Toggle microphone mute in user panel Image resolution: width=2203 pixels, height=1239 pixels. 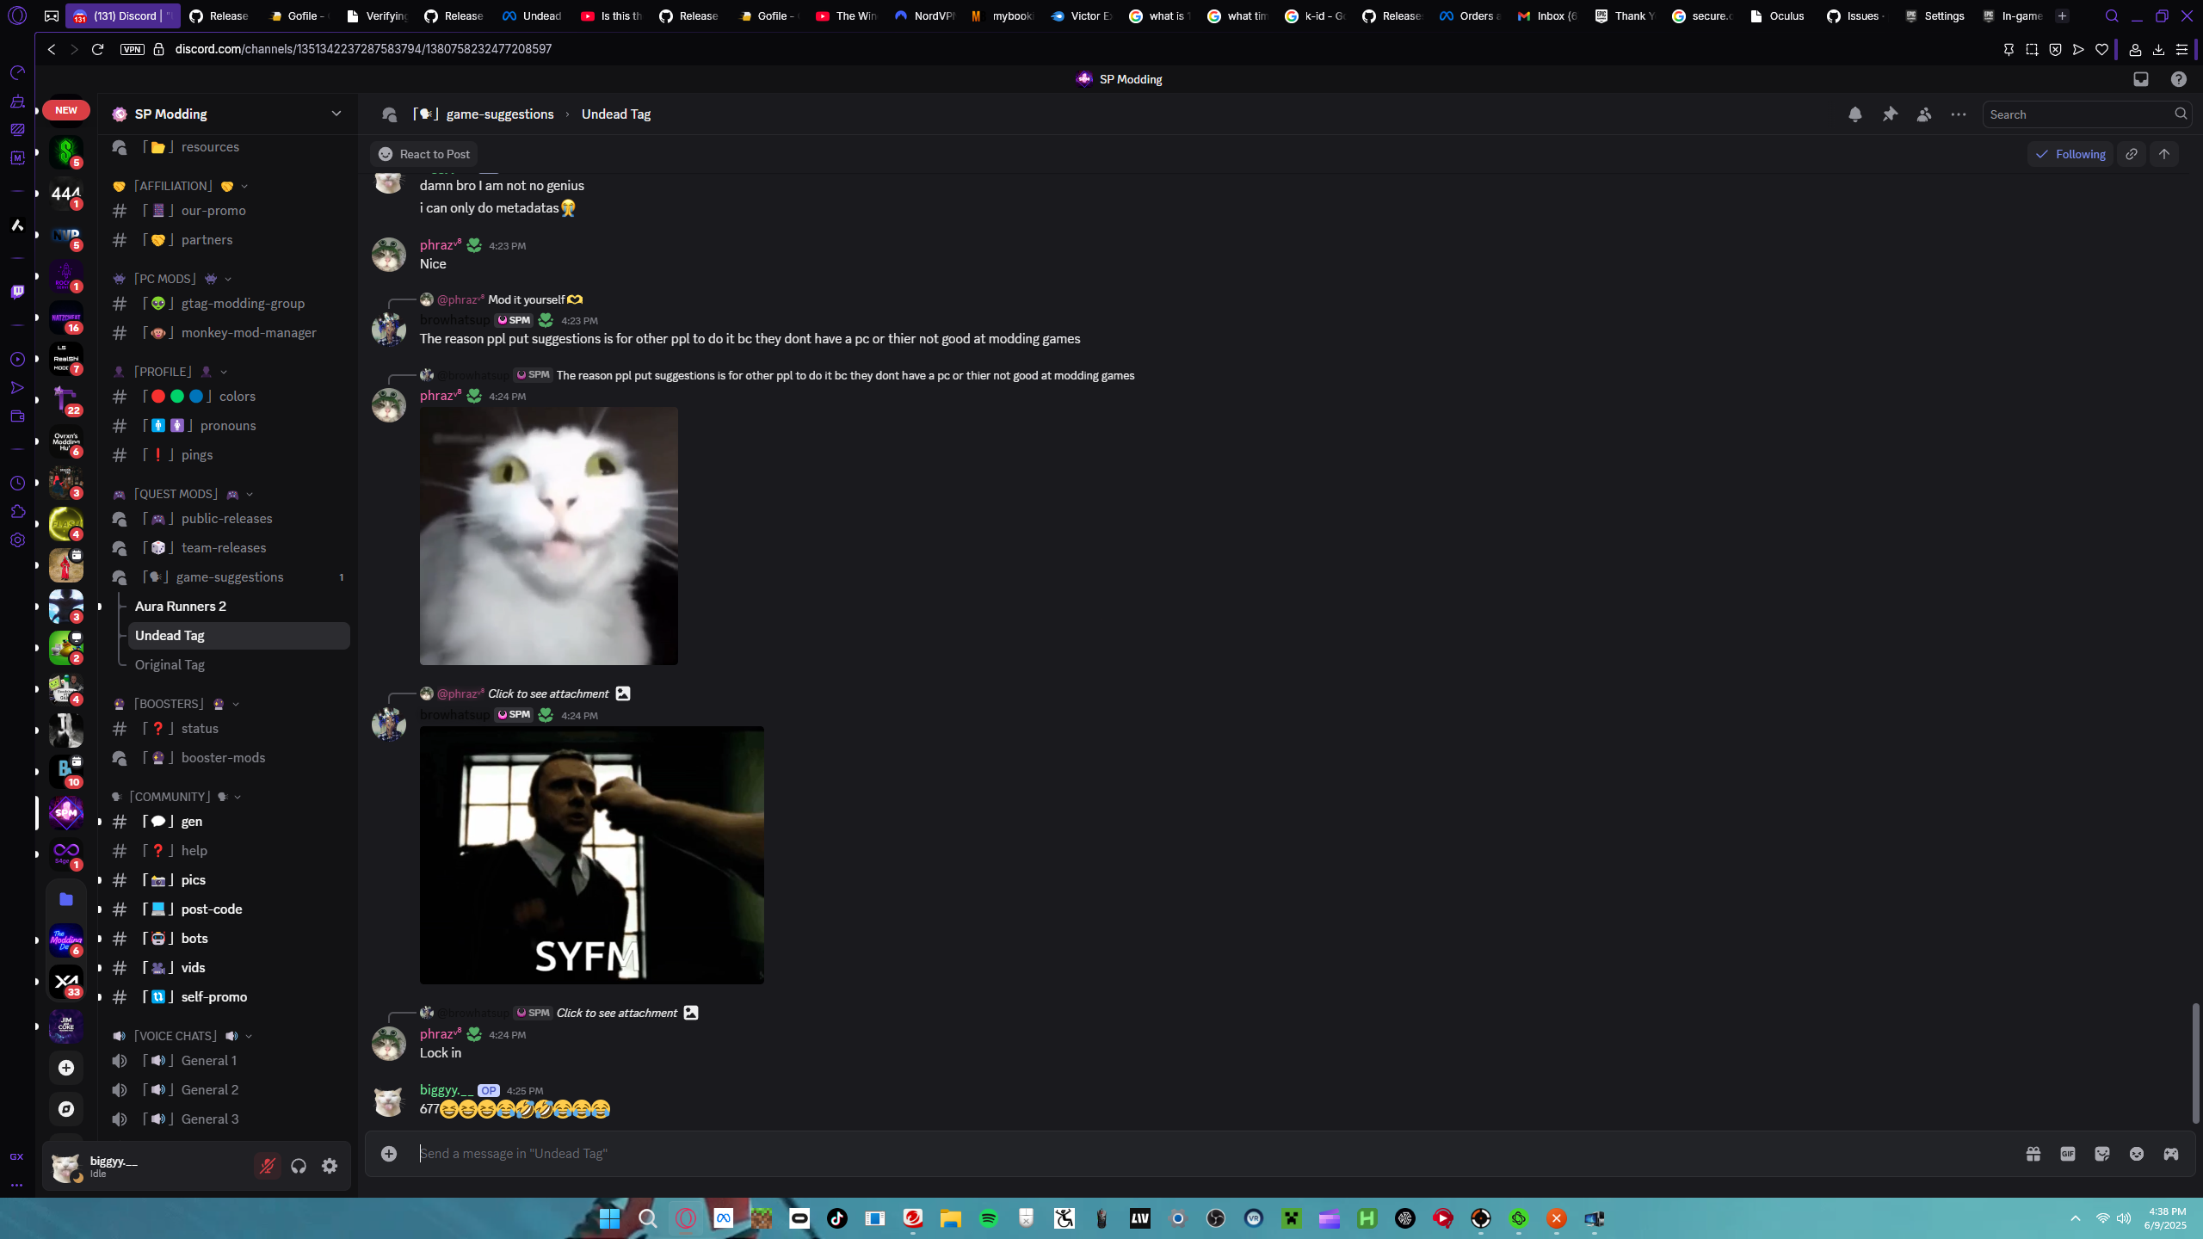[268, 1166]
